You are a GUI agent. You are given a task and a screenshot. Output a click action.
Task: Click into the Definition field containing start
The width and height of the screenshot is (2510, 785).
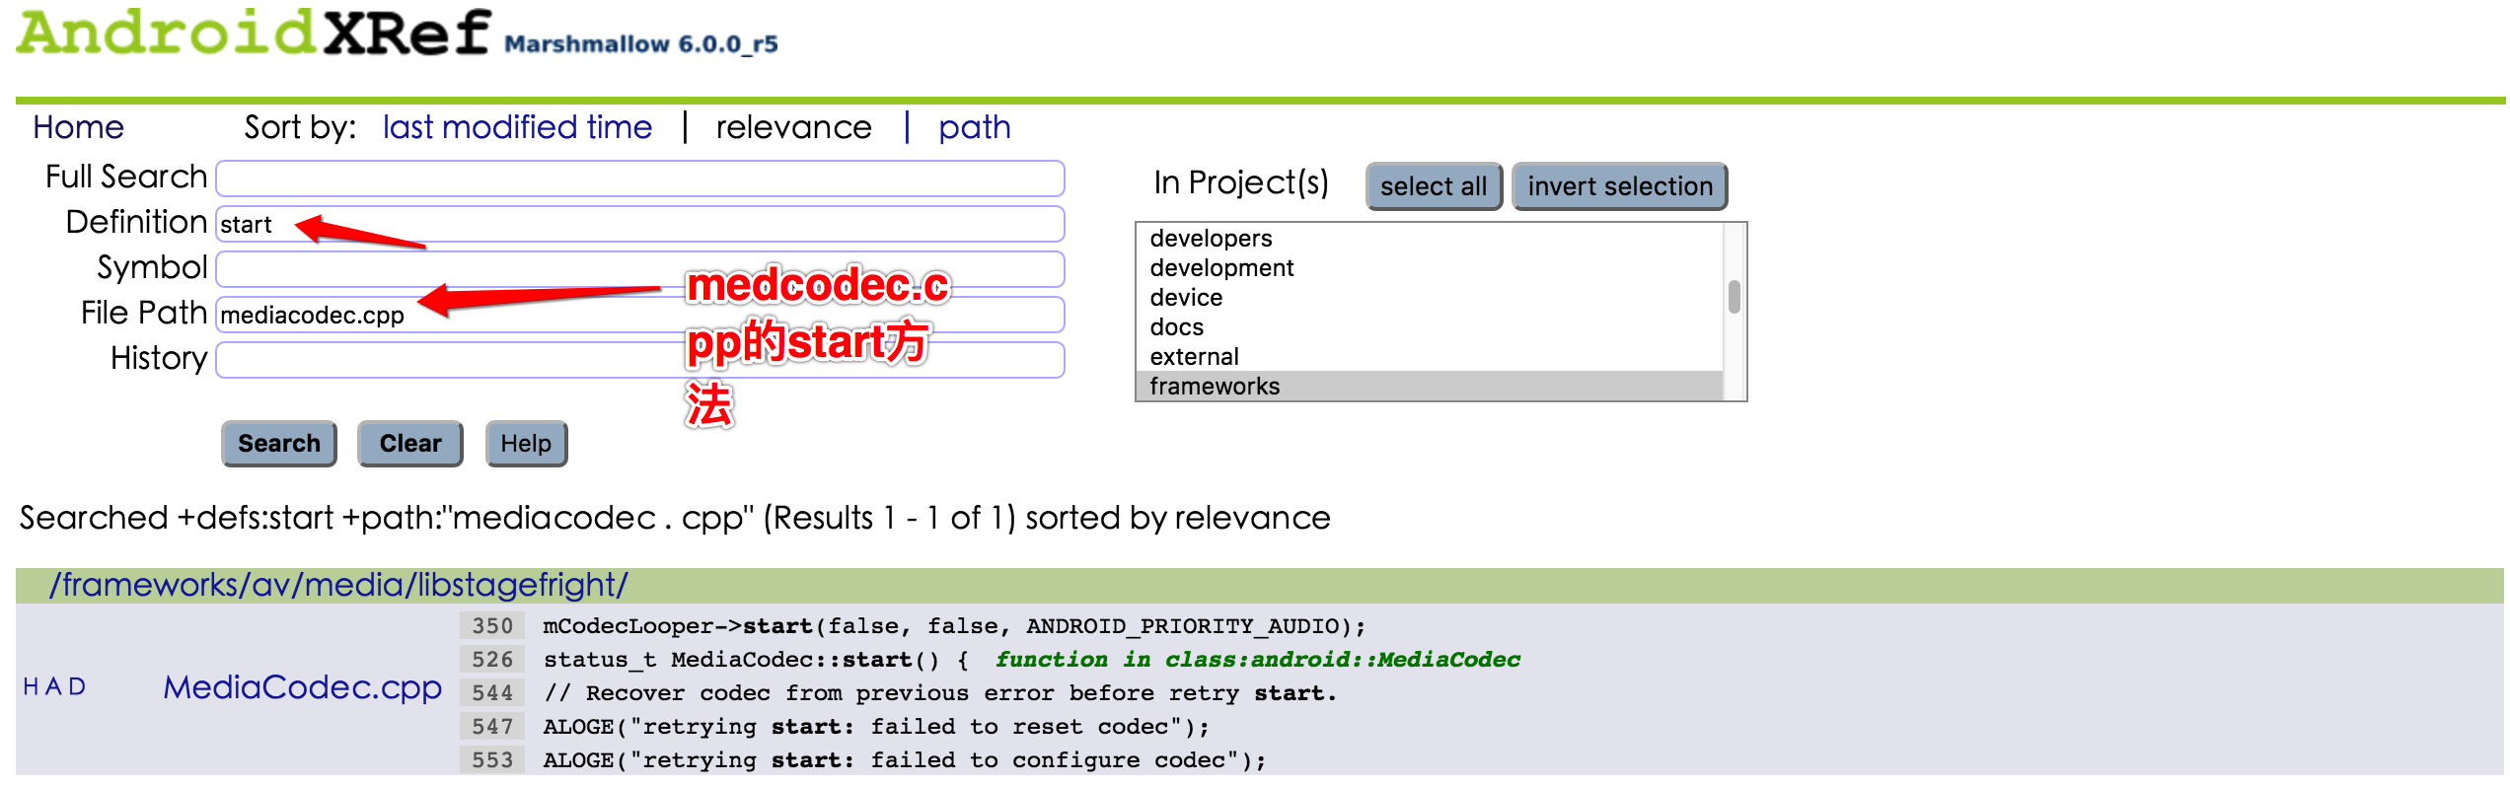pos(640,224)
